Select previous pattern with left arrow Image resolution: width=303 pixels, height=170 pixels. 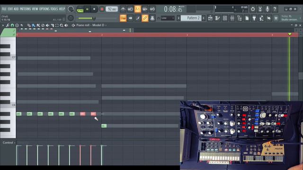pyautogui.click(x=178, y=18)
